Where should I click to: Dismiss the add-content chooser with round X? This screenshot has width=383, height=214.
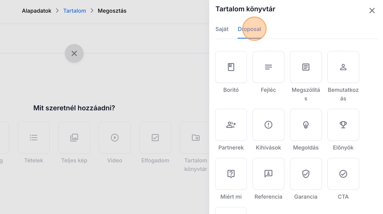pos(74,53)
